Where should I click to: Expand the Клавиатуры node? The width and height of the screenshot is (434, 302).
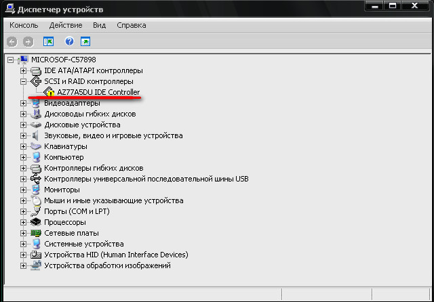[x=23, y=146]
